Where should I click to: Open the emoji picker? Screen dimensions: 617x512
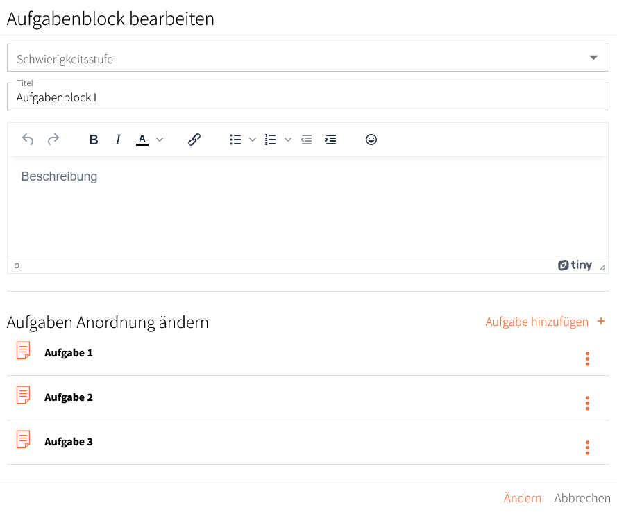tap(371, 140)
